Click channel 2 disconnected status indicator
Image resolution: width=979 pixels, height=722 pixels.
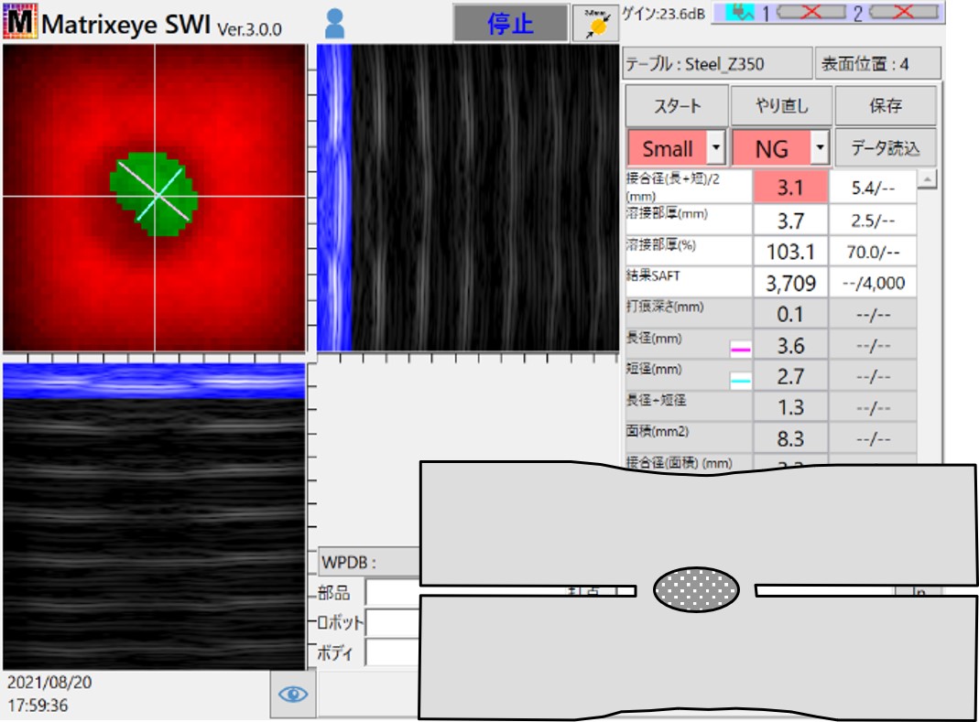(x=903, y=13)
